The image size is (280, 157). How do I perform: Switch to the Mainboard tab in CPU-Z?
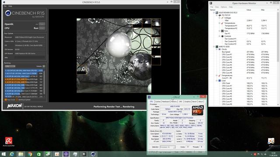click(x=166, y=102)
